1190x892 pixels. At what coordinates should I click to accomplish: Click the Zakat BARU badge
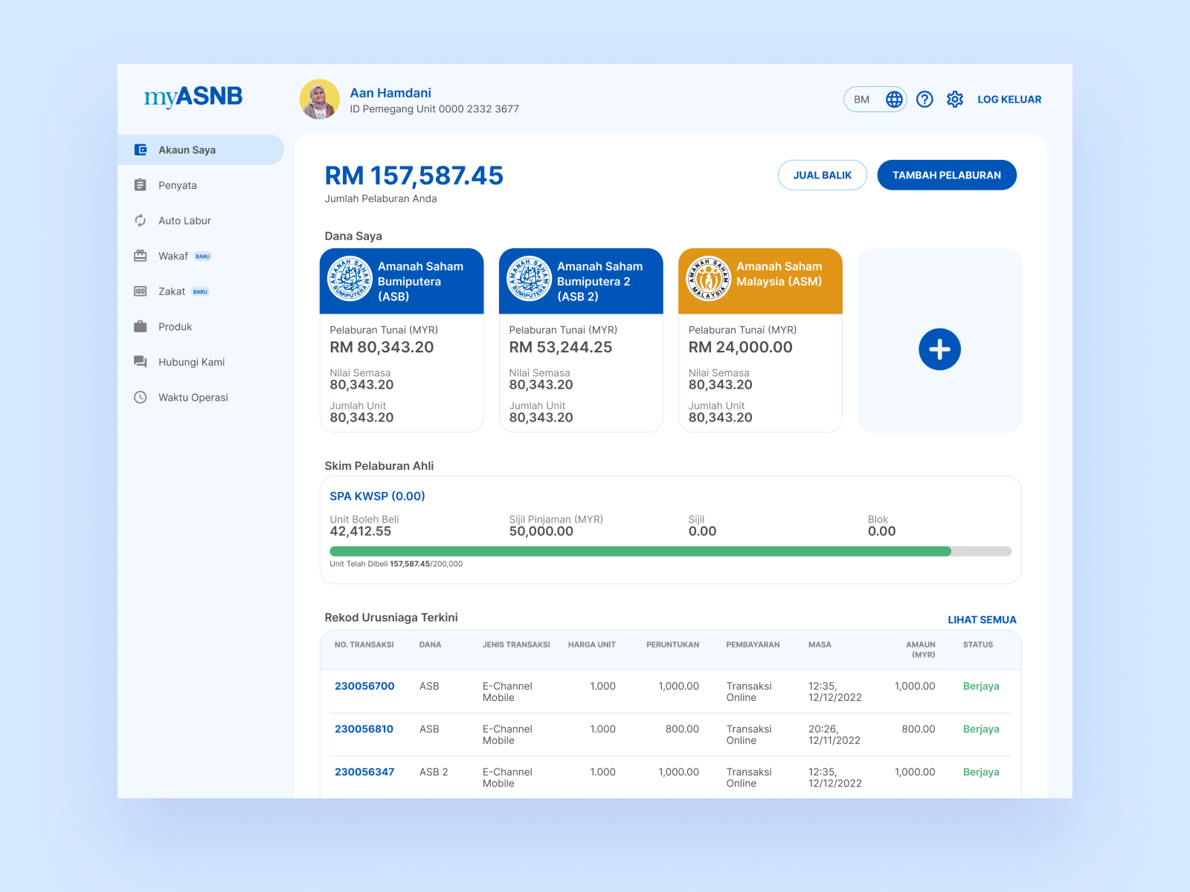[x=201, y=292]
